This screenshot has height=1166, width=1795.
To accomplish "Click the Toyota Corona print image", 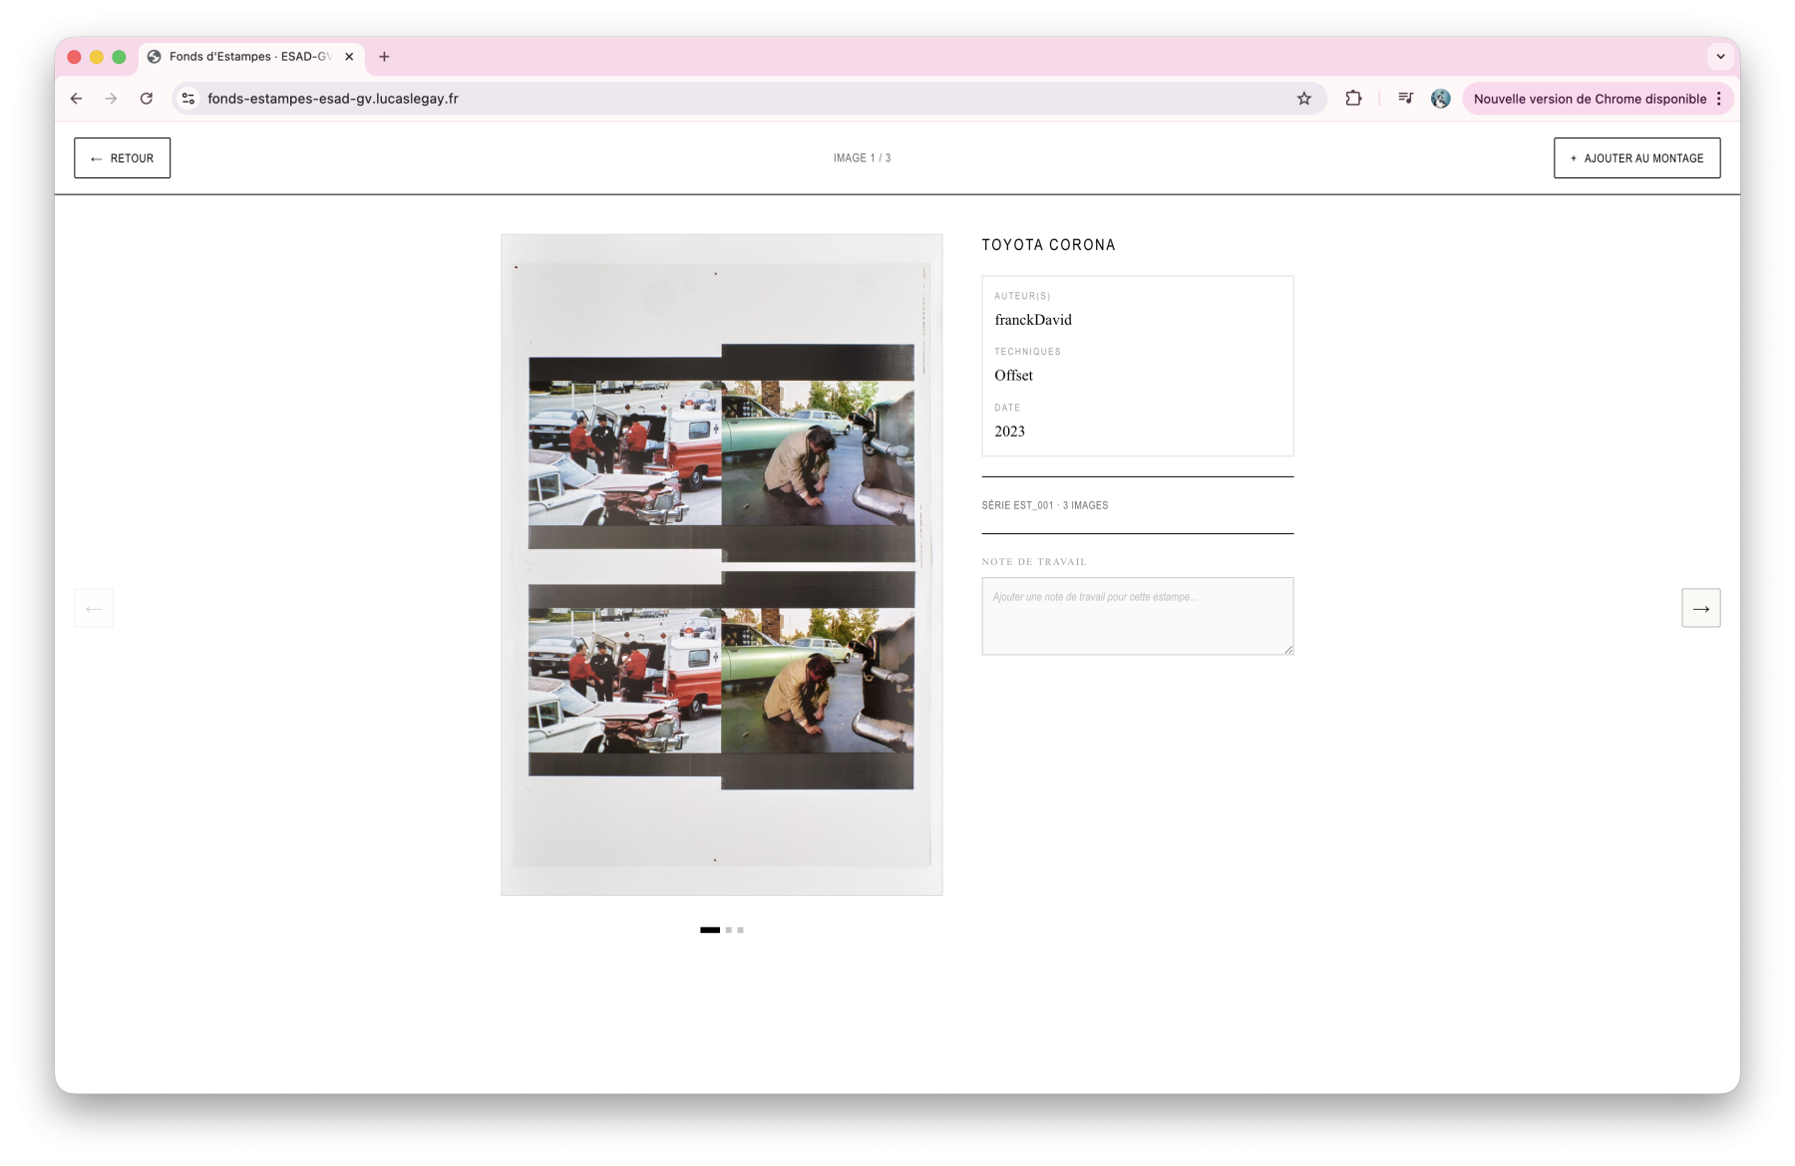I will coord(721,565).
